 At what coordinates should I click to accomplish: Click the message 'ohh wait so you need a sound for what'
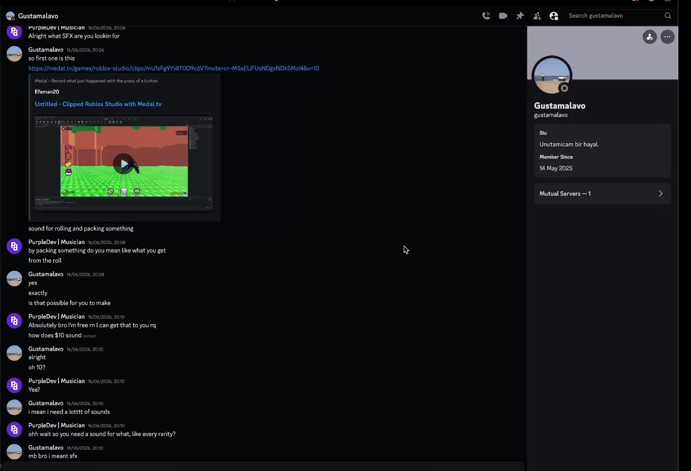102,434
